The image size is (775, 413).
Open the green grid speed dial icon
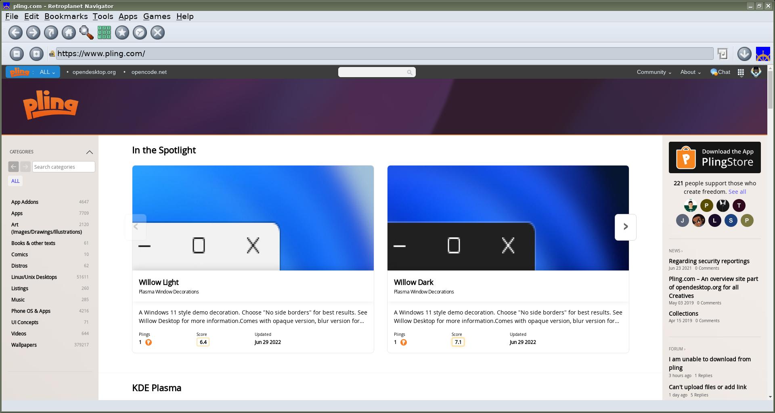pyautogui.click(x=104, y=33)
